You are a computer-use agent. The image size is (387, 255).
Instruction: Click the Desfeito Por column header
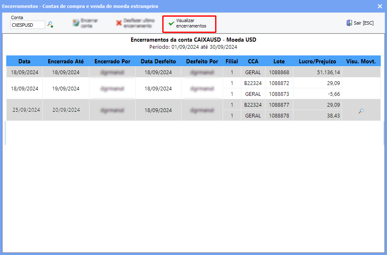(202, 62)
